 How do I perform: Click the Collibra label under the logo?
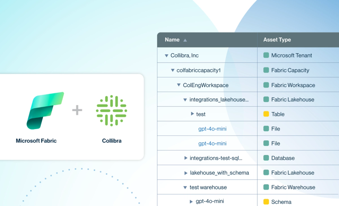tap(111, 141)
